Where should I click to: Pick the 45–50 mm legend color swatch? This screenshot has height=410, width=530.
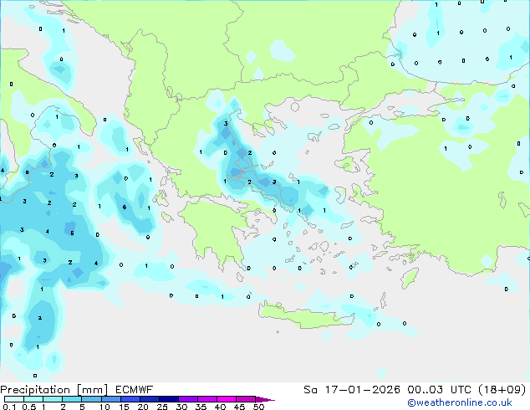coord(246,399)
